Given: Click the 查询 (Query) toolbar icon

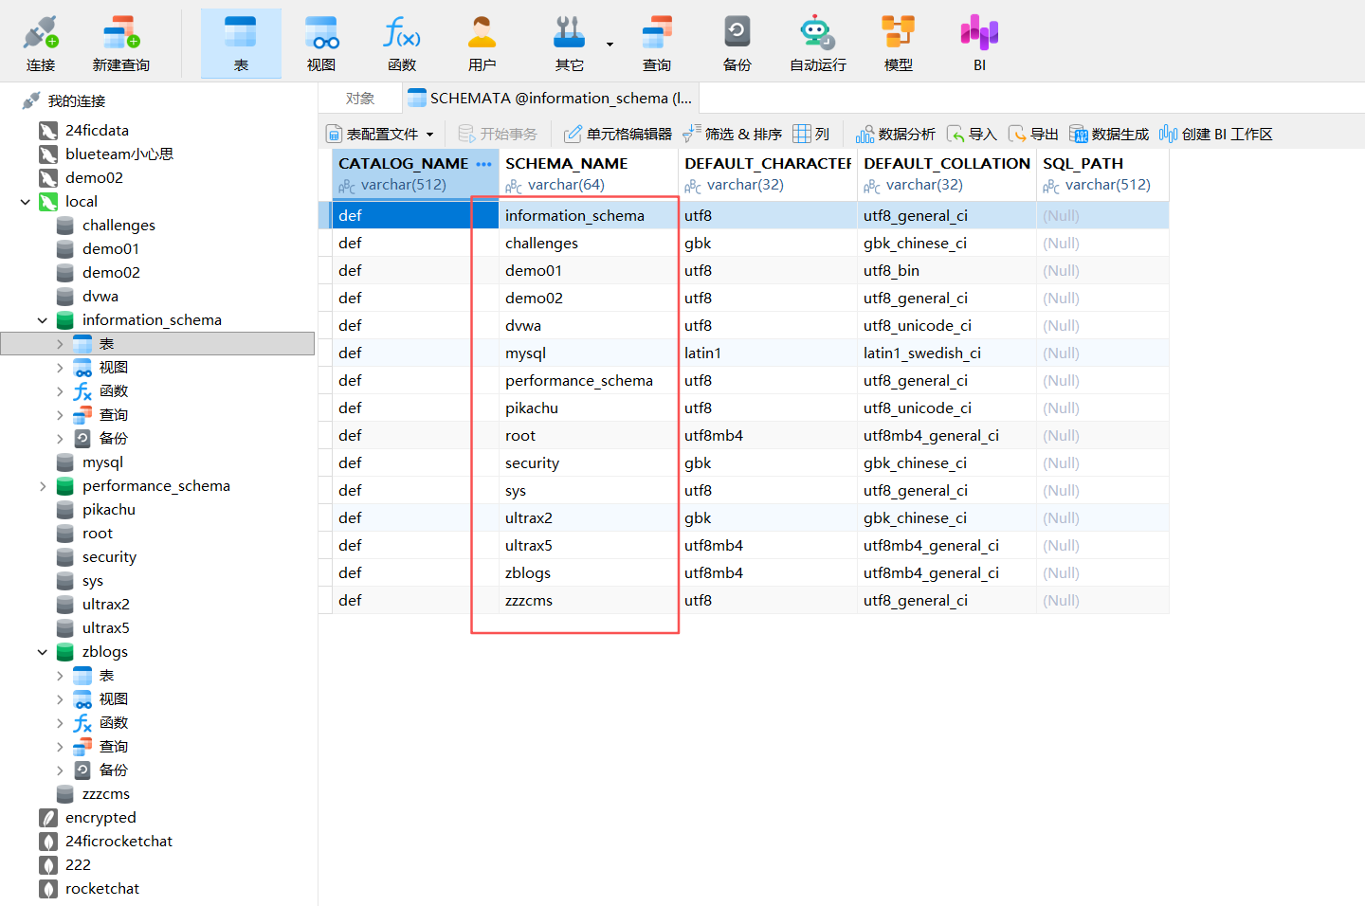Looking at the screenshot, I should [x=657, y=44].
